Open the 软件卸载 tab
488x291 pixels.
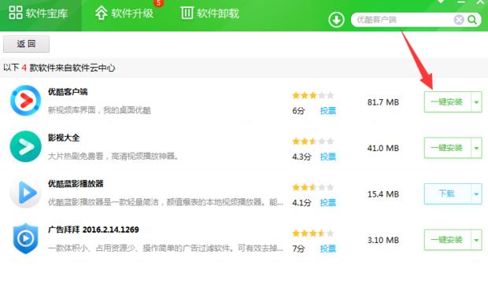point(210,13)
